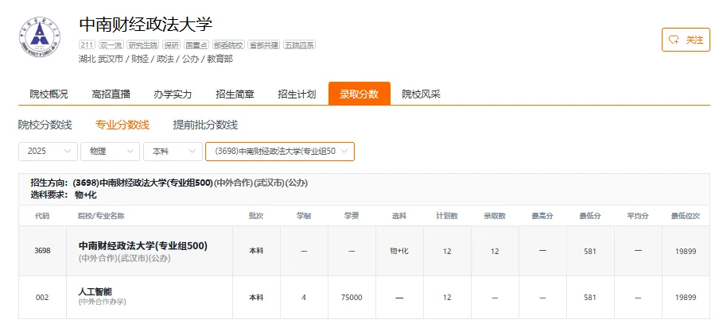Viewport: 723px width, 331px height.
Task: Click the 保研 tag
Action: (x=172, y=44)
